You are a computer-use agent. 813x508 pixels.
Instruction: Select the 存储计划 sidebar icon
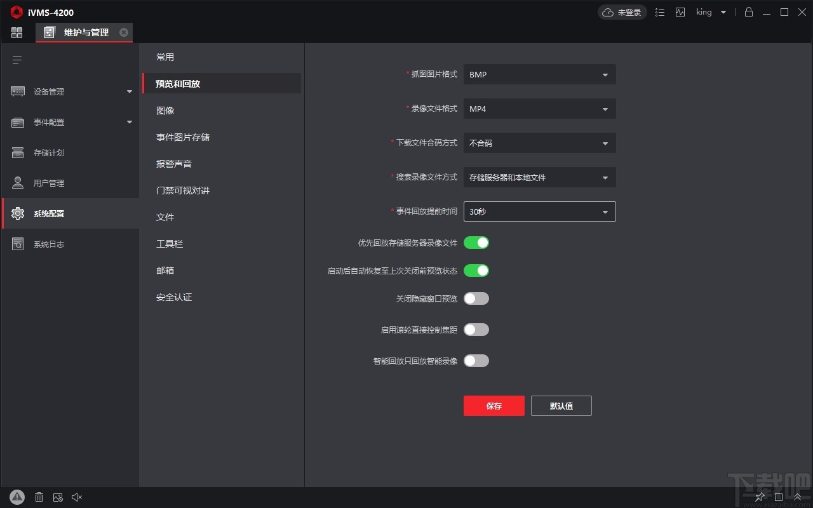click(x=49, y=152)
